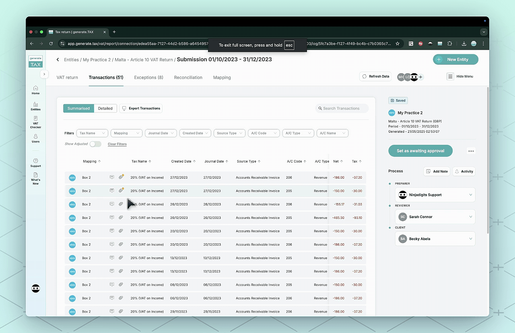Switch to Detailed transaction view
Viewport: 515px width, 333px height.
pos(105,108)
